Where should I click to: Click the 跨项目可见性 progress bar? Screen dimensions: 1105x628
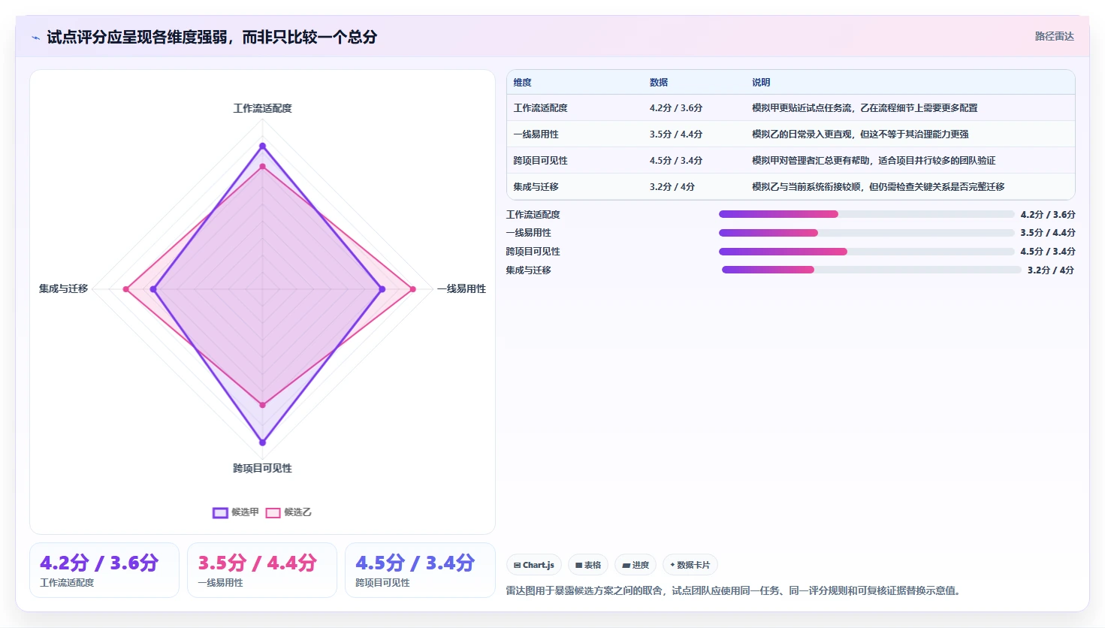[x=866, y=252]
